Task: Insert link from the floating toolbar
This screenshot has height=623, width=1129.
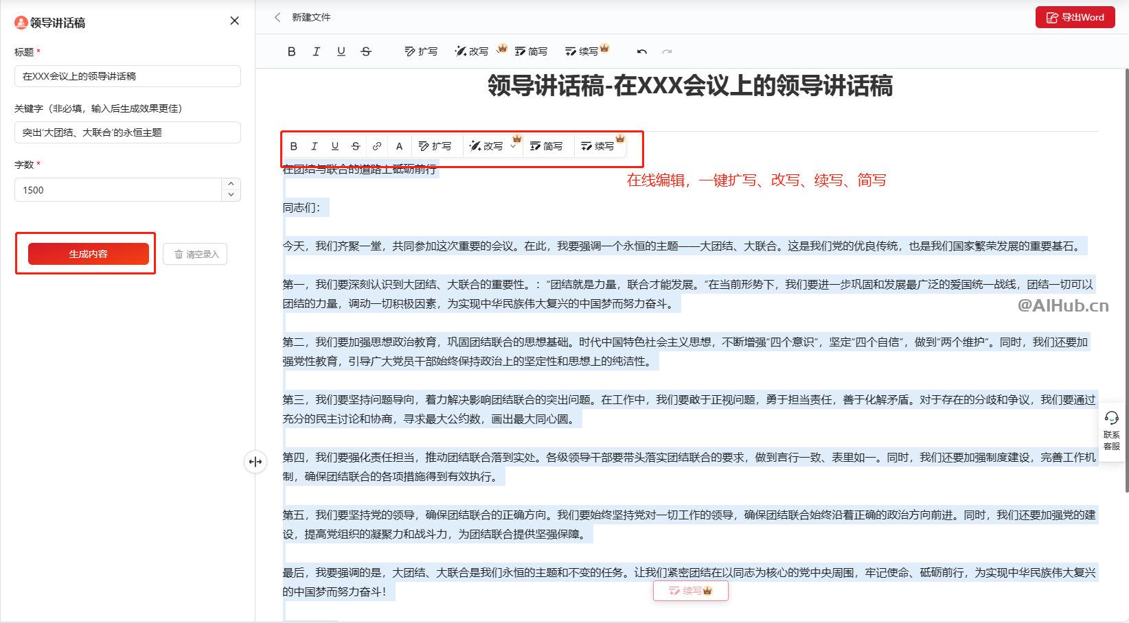Action: [x=377, y=146]
